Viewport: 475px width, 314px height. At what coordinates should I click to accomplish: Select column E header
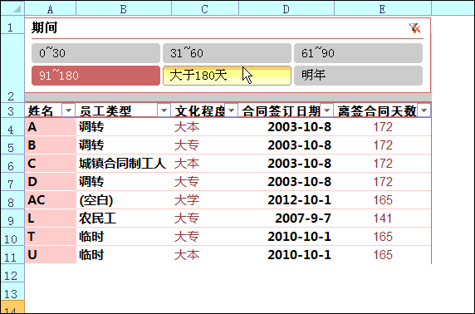383,9
